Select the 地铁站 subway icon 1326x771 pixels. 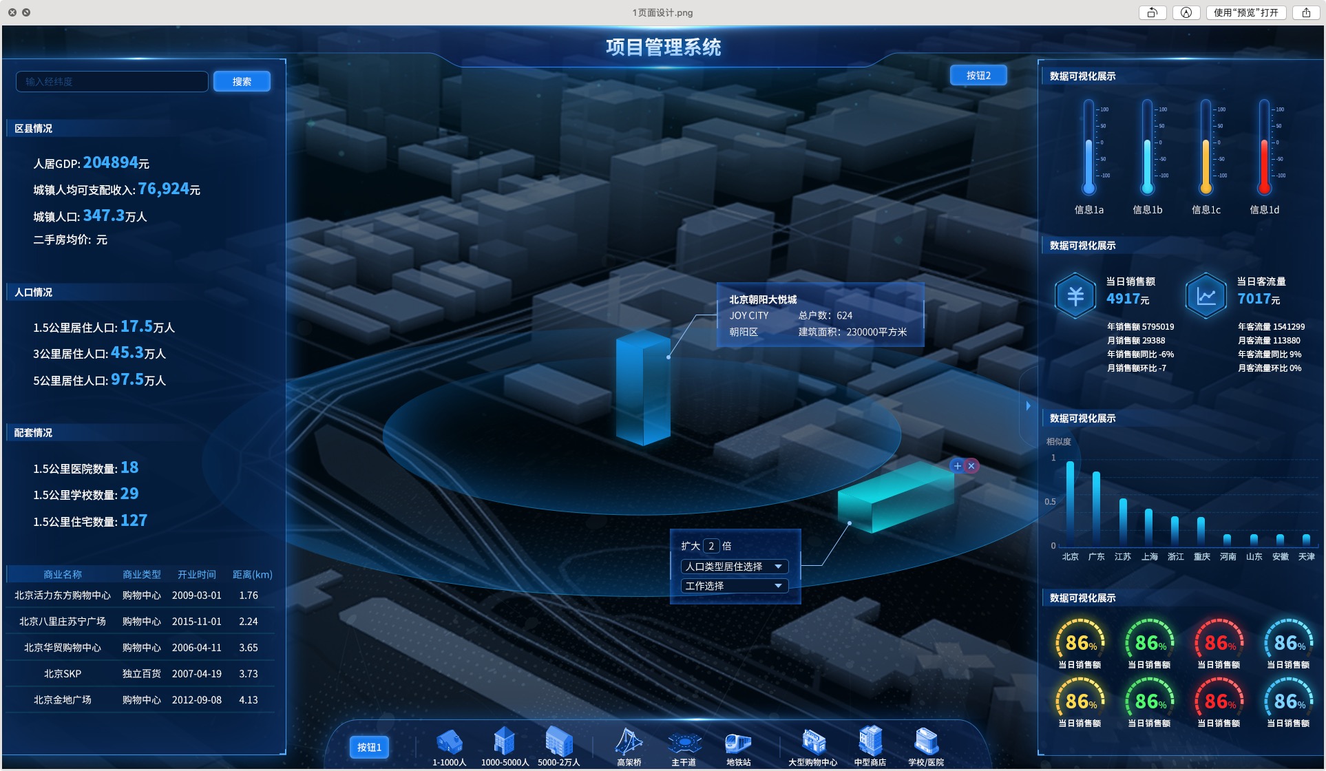(738, 742)
